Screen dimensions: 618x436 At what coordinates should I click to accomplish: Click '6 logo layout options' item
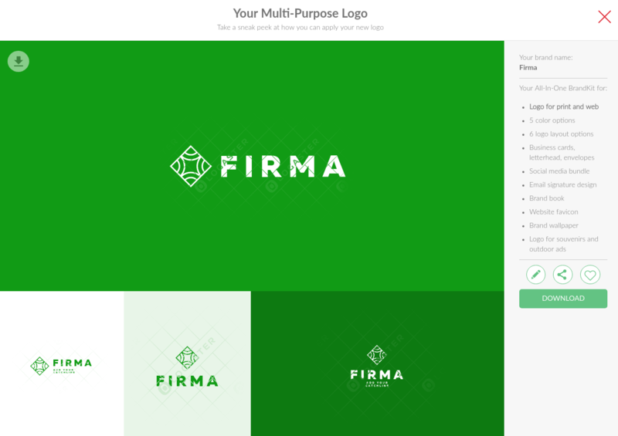click(x=561, y=134)
